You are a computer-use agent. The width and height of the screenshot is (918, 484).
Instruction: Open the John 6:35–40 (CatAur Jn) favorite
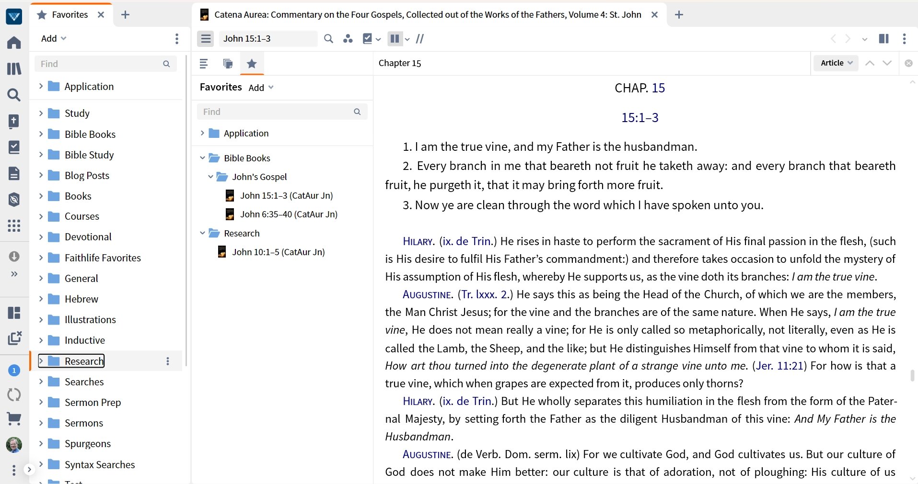coord(289,214)
